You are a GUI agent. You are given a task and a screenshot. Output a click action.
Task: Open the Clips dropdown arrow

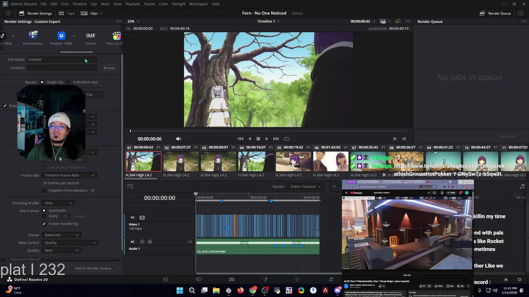click(100, 13)
